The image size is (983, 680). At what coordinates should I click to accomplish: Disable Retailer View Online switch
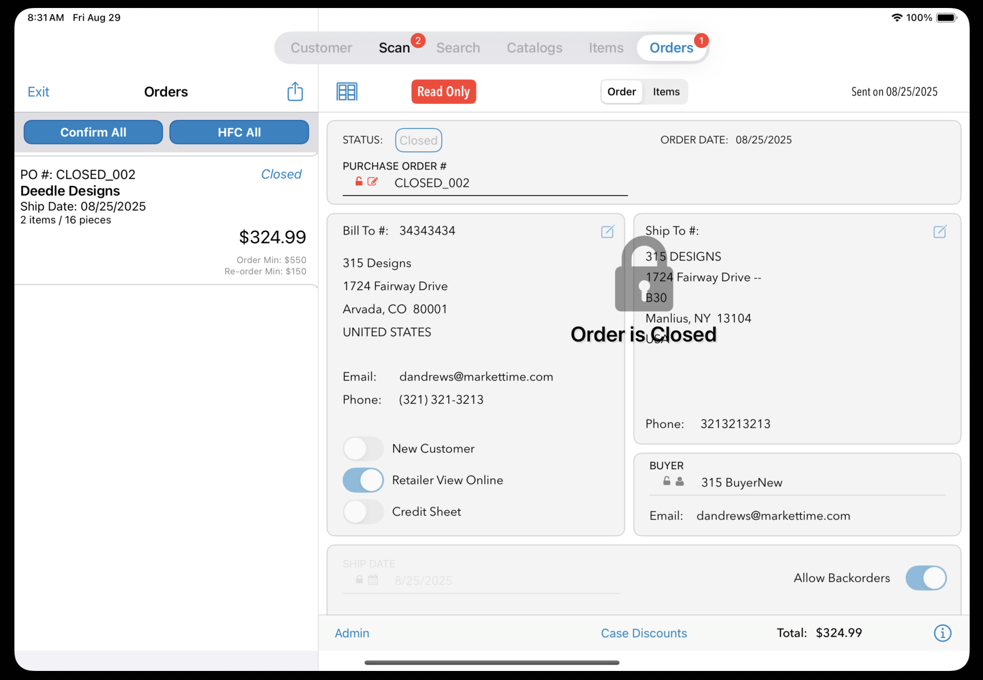[x=363, y=480]
